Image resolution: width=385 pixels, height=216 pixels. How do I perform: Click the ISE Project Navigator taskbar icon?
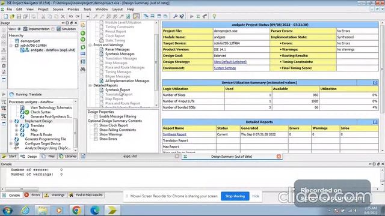pyautogui.click(x=112, y=210)
